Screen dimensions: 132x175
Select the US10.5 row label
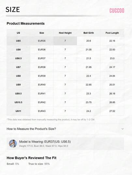18,102
